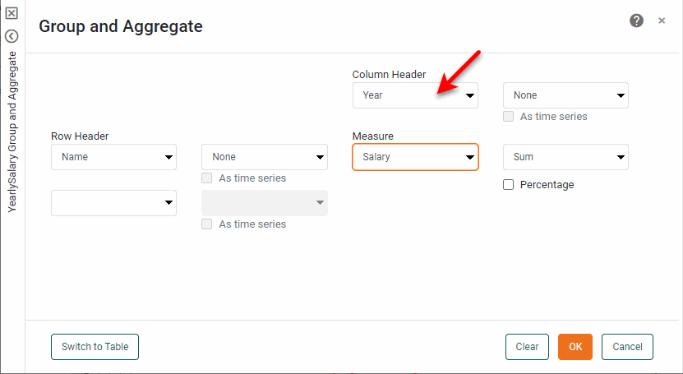
Task: Click the Clear button
Action: click(x=527, y=347)
